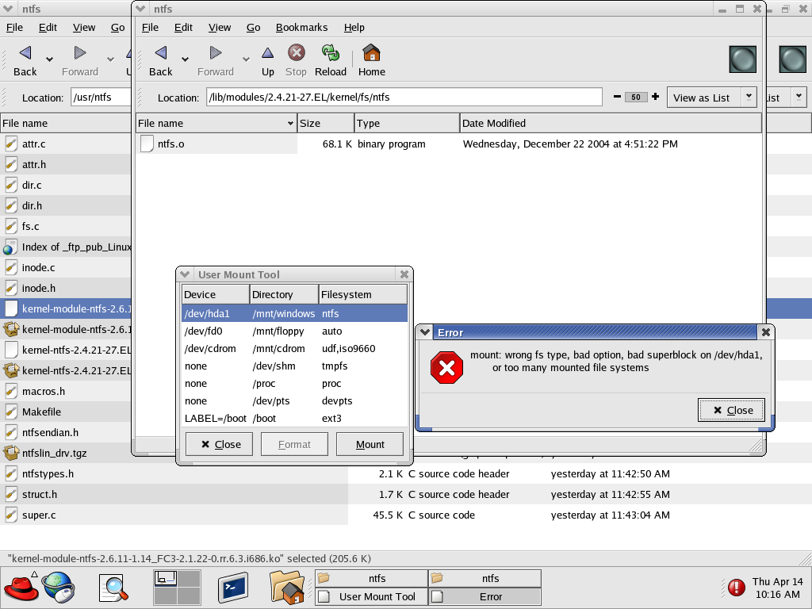Expand the View as List dropdown
This screenshot has width=812, height=609.
click(749, 97)
